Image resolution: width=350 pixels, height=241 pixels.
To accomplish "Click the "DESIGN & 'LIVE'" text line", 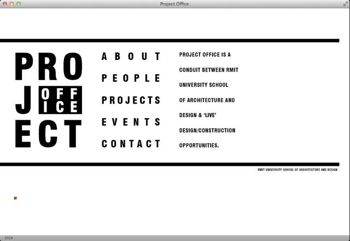I will pyautogui.click(x=198, y=115).
